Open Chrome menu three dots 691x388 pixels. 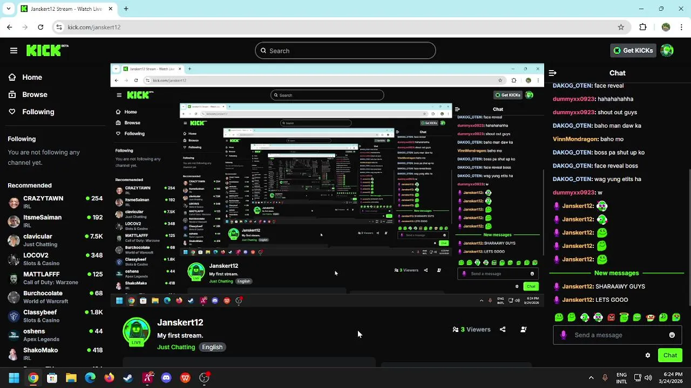click(x=682, y=27)
